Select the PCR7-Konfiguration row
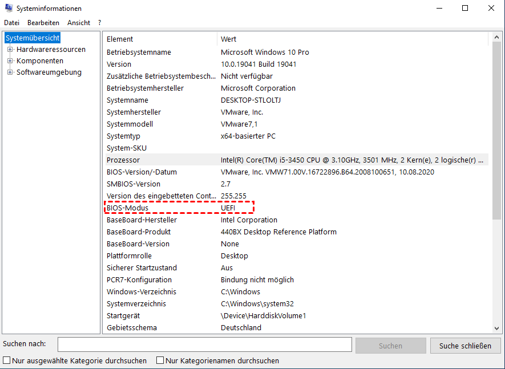Screen dimensions: 505x369 (297, 280)
